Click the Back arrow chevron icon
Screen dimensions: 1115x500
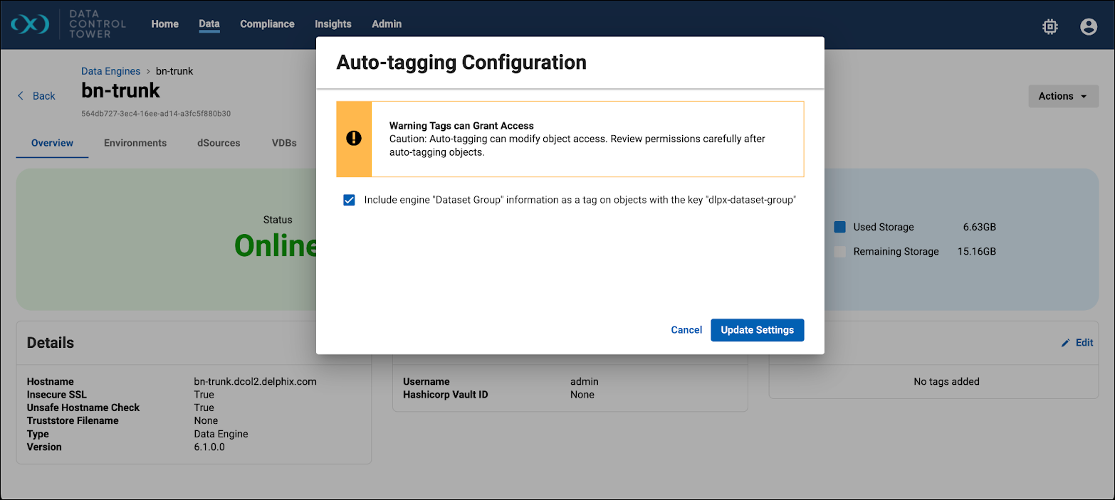tap(21, 96)
